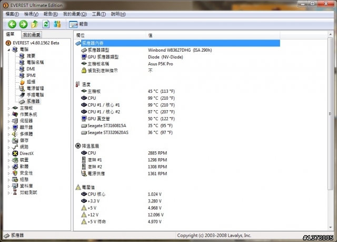Expand the 網路 tree node
This screenshot has width=337, height=242.
(x=9, y=147)
